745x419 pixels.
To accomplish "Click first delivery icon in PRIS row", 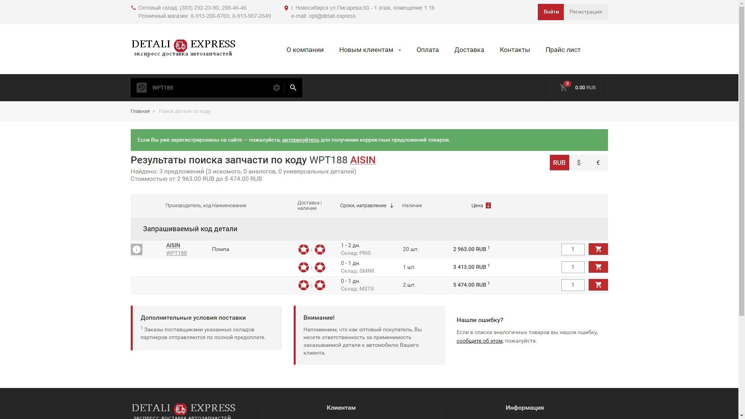I will coord(303,249).
